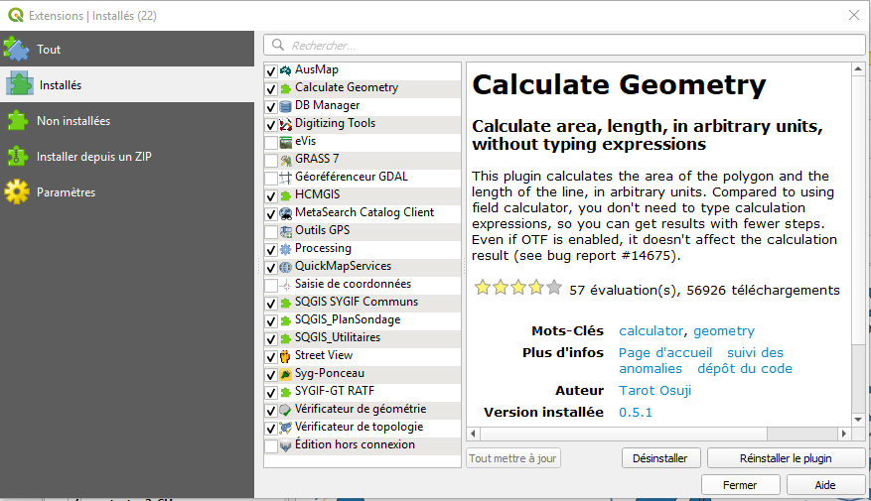Disable the Calculate Geometry checkbox
This screenshot has width=871, height=501.
[271, 88]
